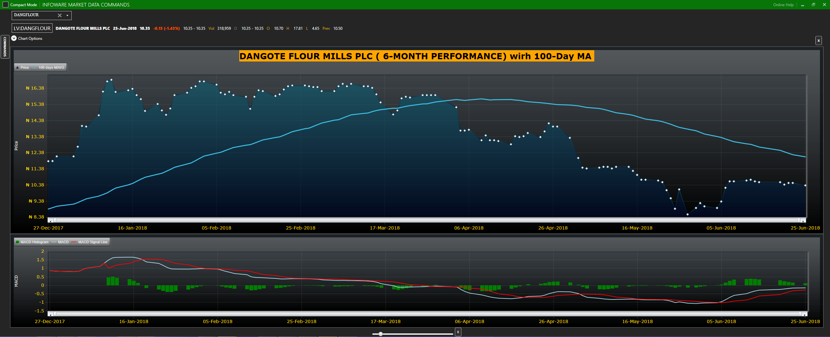Toggle MACD Signal Line legend entry

coord(89,242)
